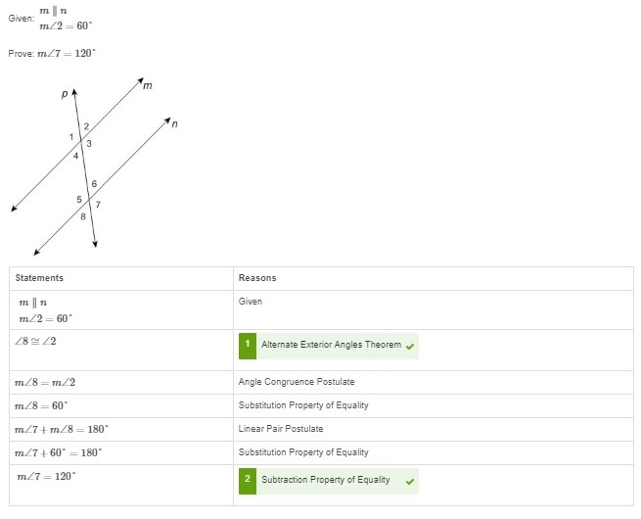Click angle 8 label in diagram
This screenshot has width=641, height=519.
tap(83, 216)
